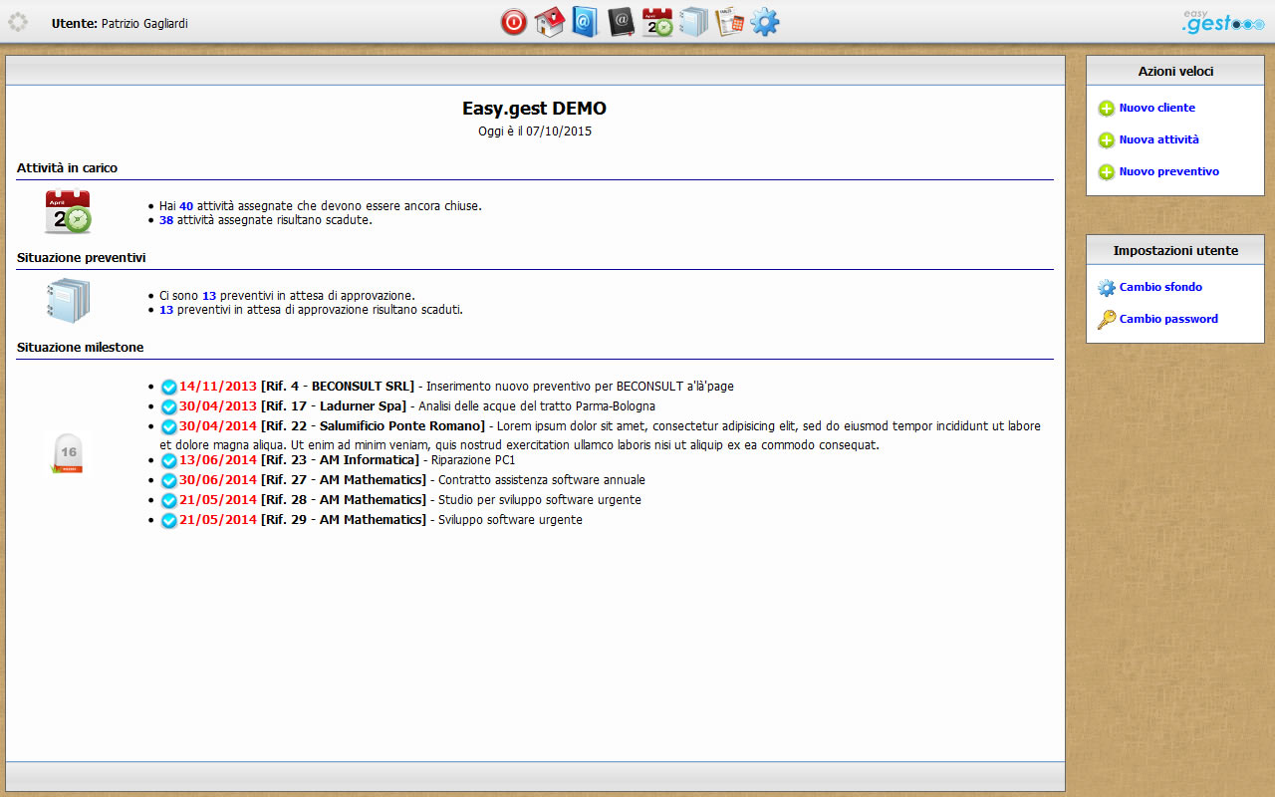Click Rif. 22 - Salumificio Ponte Romano text

[x=373, y=425]
